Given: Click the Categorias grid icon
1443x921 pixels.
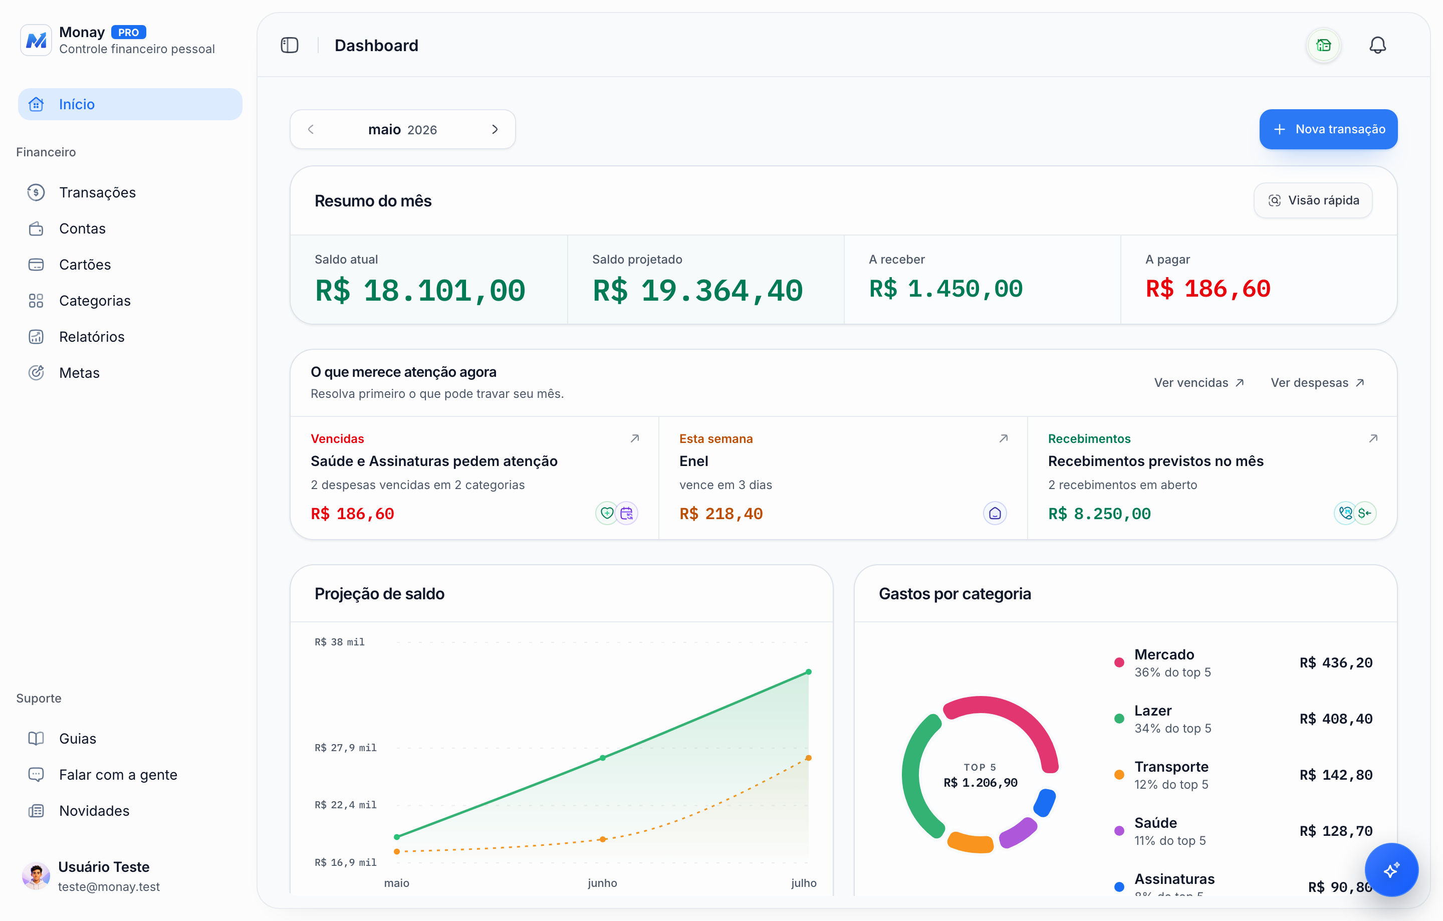Looking at the screenshot, I should click(36, 300).
